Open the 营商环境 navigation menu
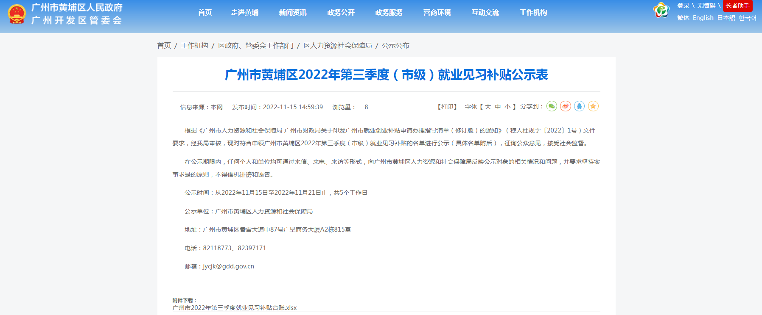The width and height of the screenshot is (762, 315). [437, 13]
